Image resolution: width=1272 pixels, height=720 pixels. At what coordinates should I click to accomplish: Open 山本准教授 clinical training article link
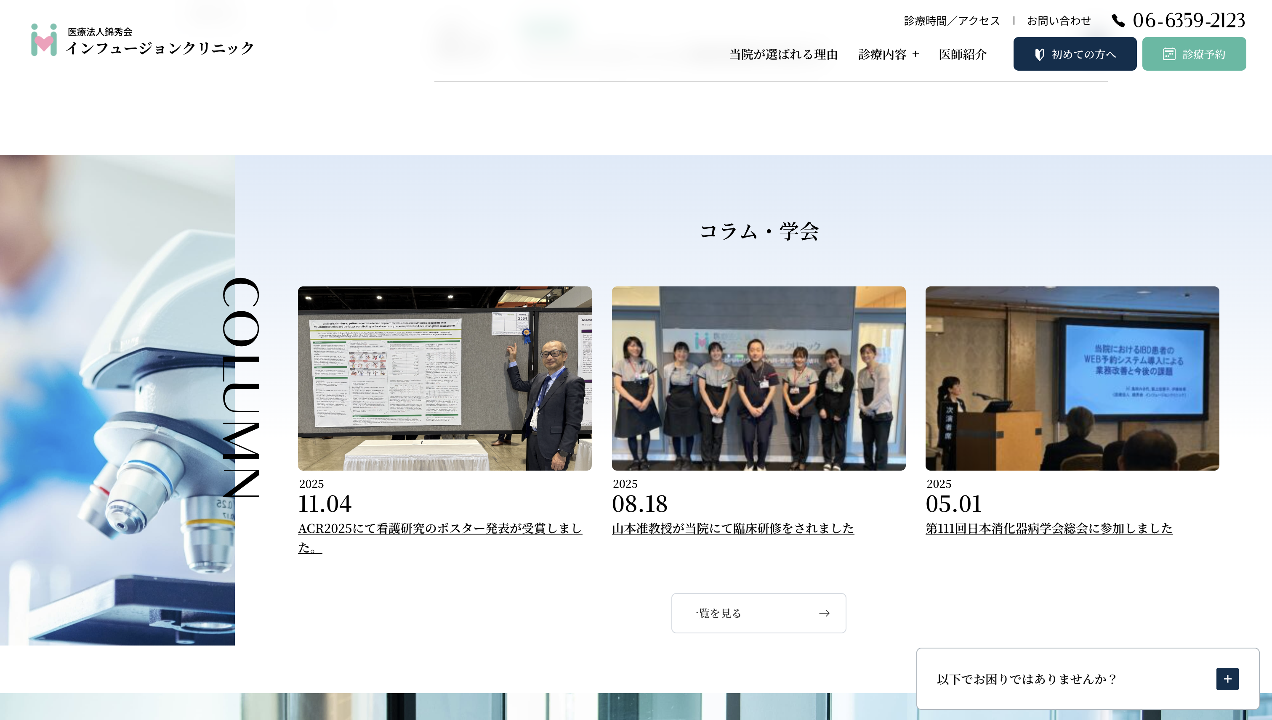(732, 529)
